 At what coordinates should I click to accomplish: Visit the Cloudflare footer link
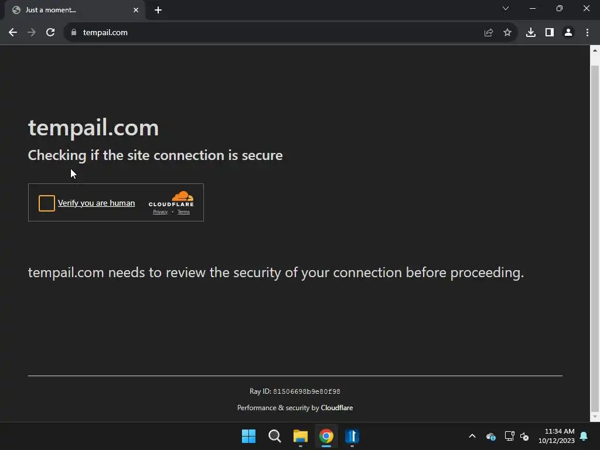pos(337,408)
